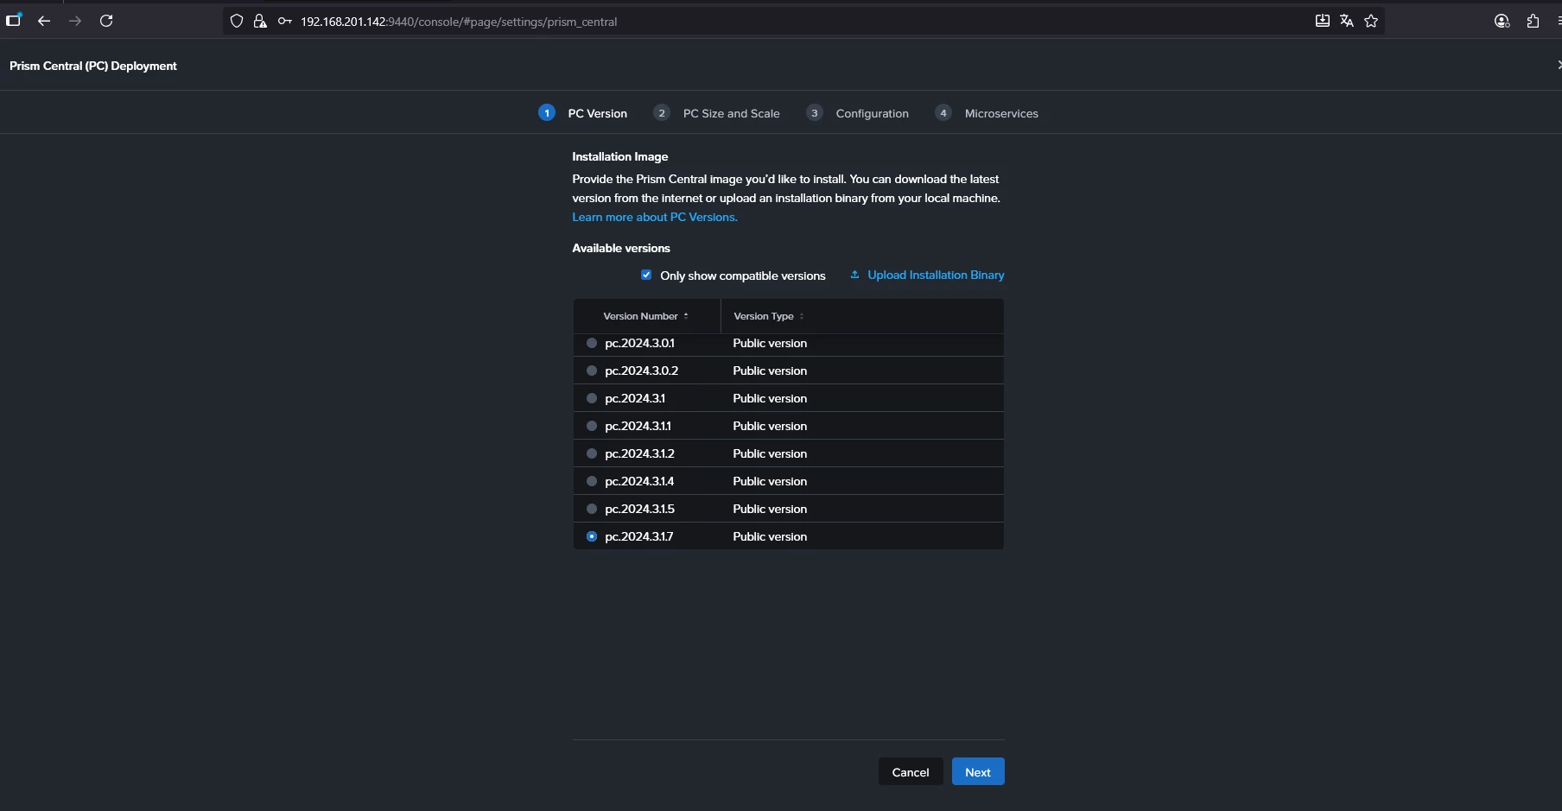Click the Prism Central (PC) Deployment title
The height and width of the screenshot is (811, 1562).
93,66
